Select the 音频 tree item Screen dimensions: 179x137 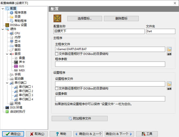click(x=17, y=54)
